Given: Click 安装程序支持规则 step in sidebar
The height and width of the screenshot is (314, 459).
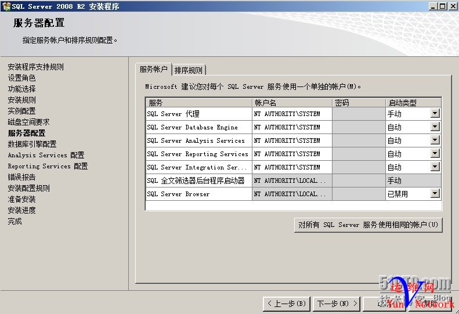Looking at the screenshot, I should pos(36,67).
